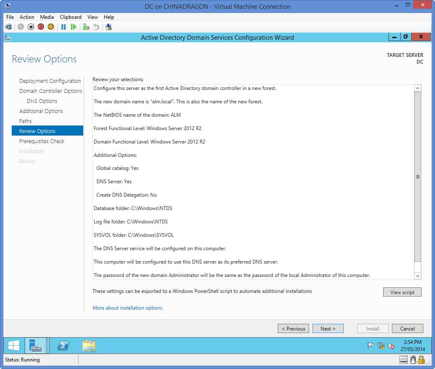This screenshot has height=369, width=435.
Task: Open the Action menu
Action: click(27, 17)
